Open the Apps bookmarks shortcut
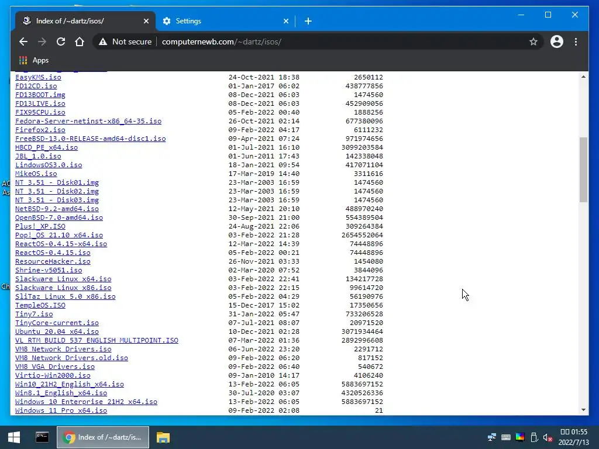Viewport: 599px width, 449px height. tap(33, 60)
